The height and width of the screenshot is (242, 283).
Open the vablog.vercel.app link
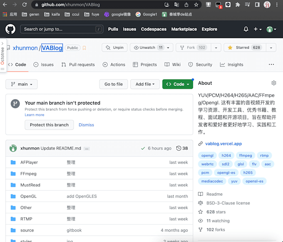[223, 144]
